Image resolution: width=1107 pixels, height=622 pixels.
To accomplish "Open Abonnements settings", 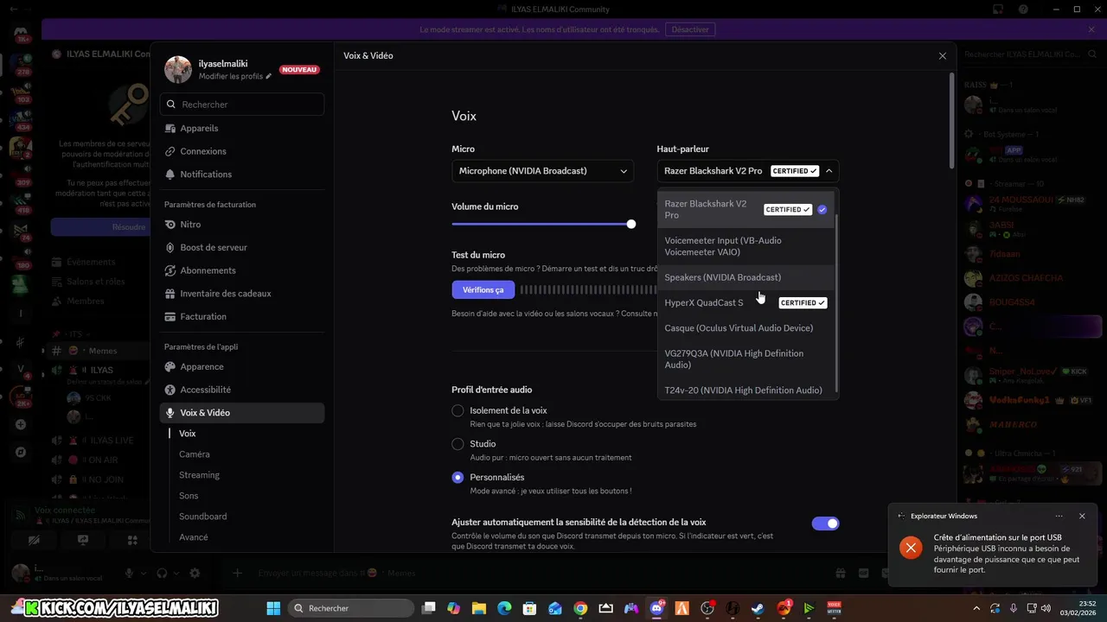I will coord(242,270).
